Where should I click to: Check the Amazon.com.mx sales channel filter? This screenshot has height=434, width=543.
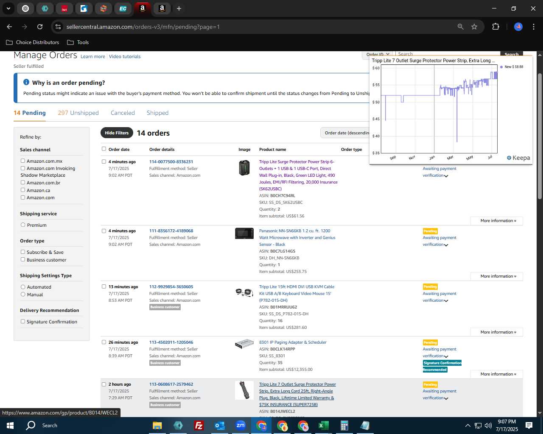(x=23, y=161)
